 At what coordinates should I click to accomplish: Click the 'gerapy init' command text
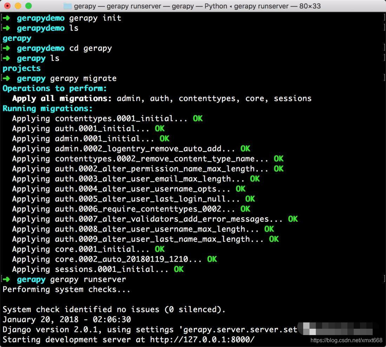point(95,18)
